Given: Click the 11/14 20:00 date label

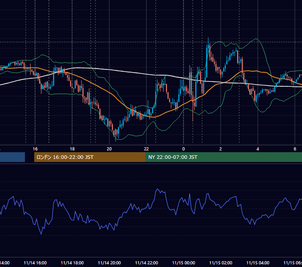Looking at the screenshot, I should pos(109,263).
